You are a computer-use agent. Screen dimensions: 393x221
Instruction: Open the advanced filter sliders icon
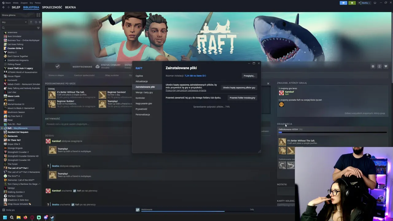[38, 28]
